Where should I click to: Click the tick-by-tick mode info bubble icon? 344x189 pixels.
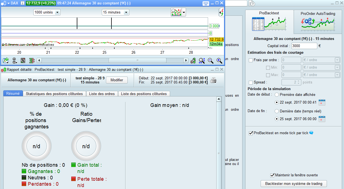click(x=311, y=133)
